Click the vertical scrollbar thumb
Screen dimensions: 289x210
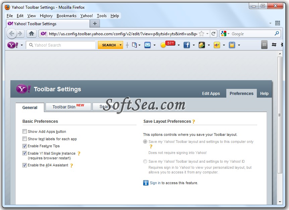[x=280, y=115]
